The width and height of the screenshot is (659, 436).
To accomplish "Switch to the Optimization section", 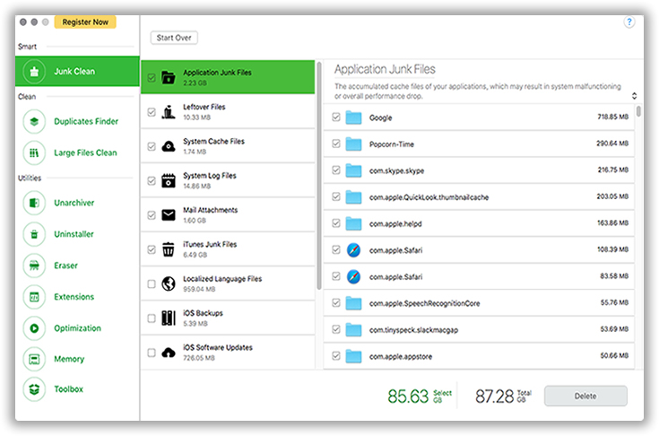I will [77, 328].
